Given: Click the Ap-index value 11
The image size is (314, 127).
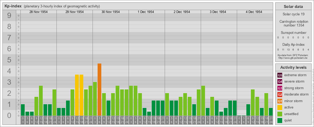Looking at the screenshot, I should click(283, 49).
